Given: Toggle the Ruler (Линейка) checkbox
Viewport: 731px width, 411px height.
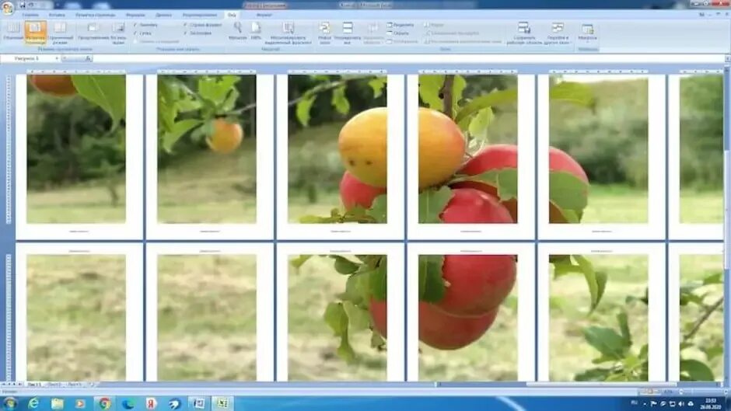Looking at the screenshot, I should (x=145, y=25).
